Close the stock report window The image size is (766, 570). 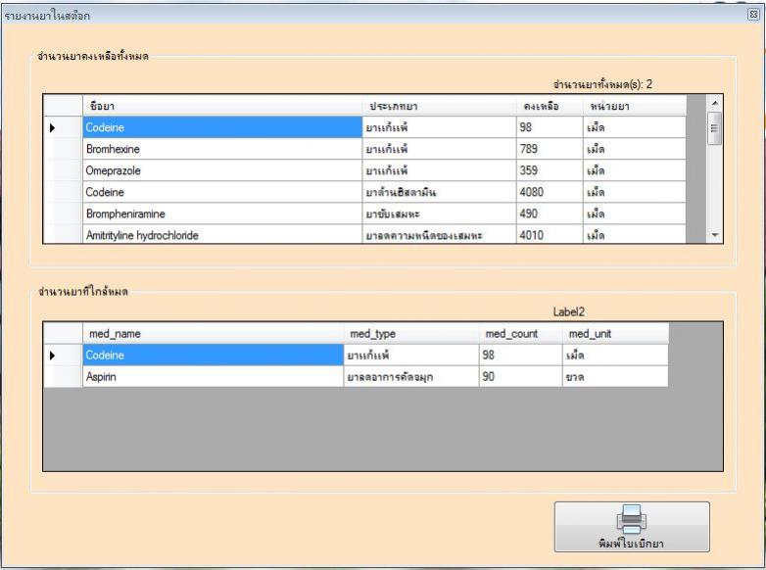[x=753, y=15]
